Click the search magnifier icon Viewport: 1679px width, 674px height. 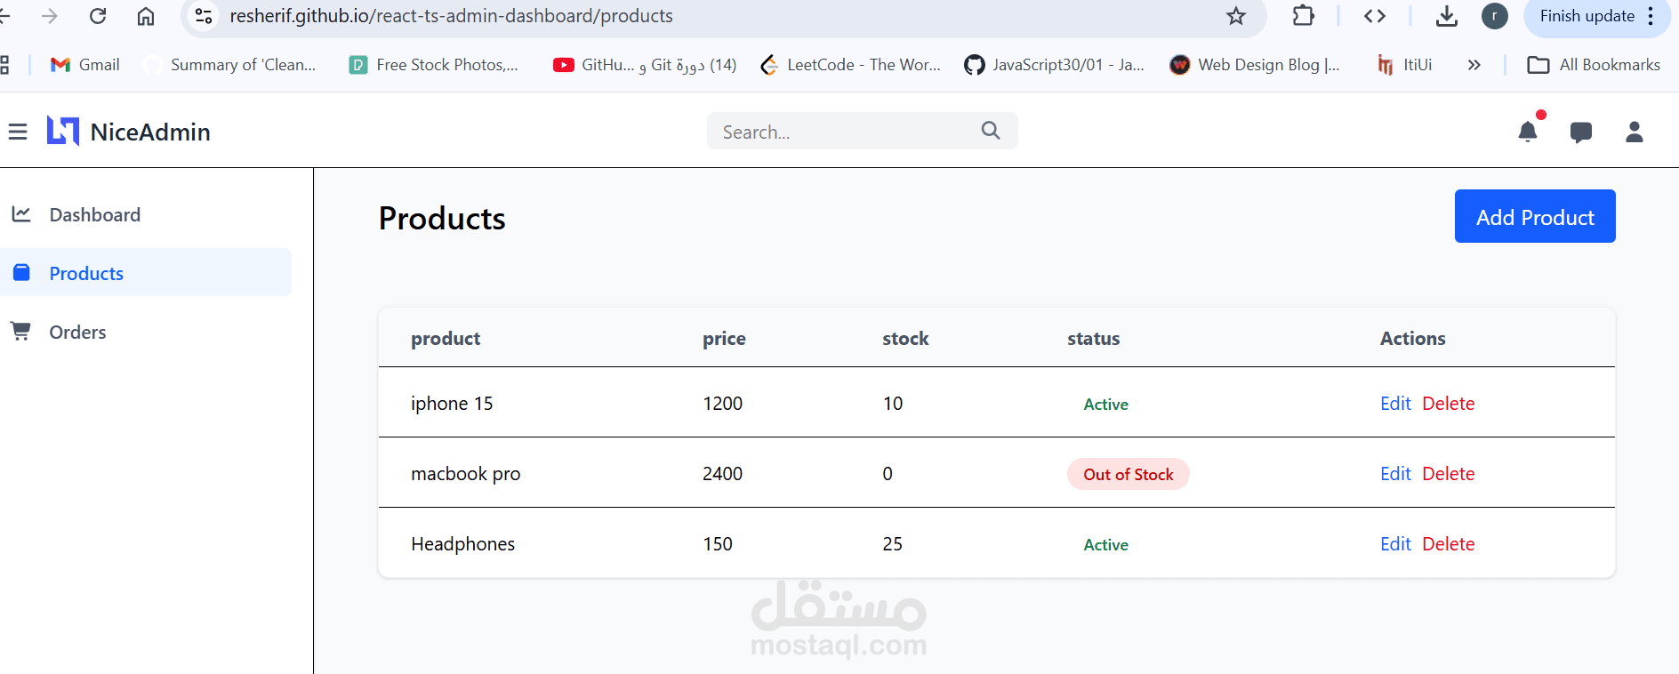(991, 131)
